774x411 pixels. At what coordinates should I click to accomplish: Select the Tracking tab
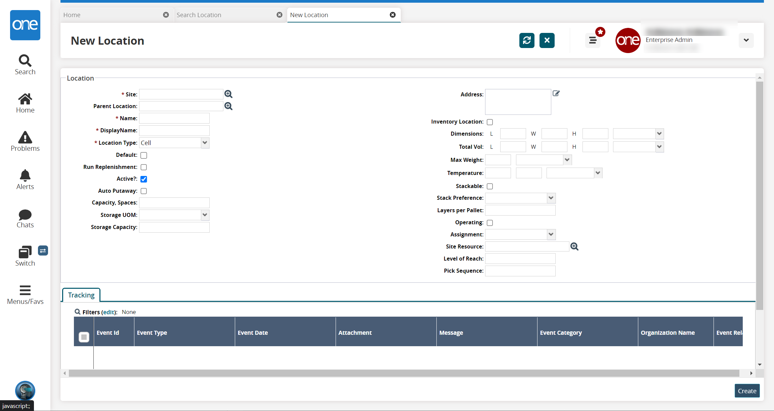[x=81, y=295]
